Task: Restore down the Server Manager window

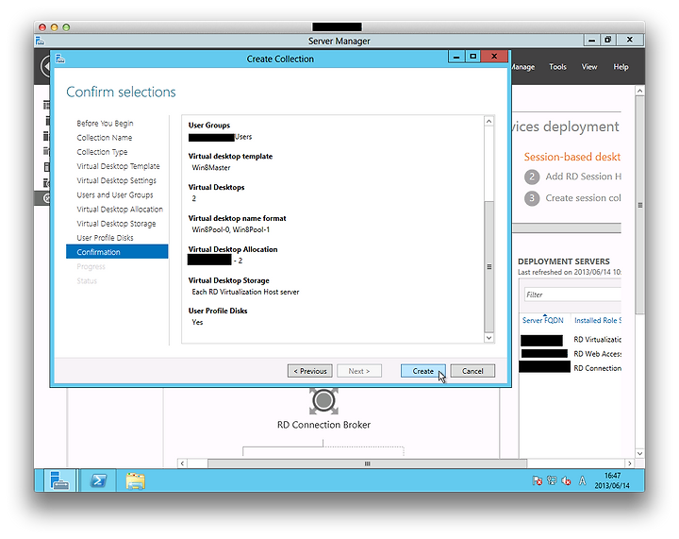Action: pyautogui.click(x=608, y=40)
